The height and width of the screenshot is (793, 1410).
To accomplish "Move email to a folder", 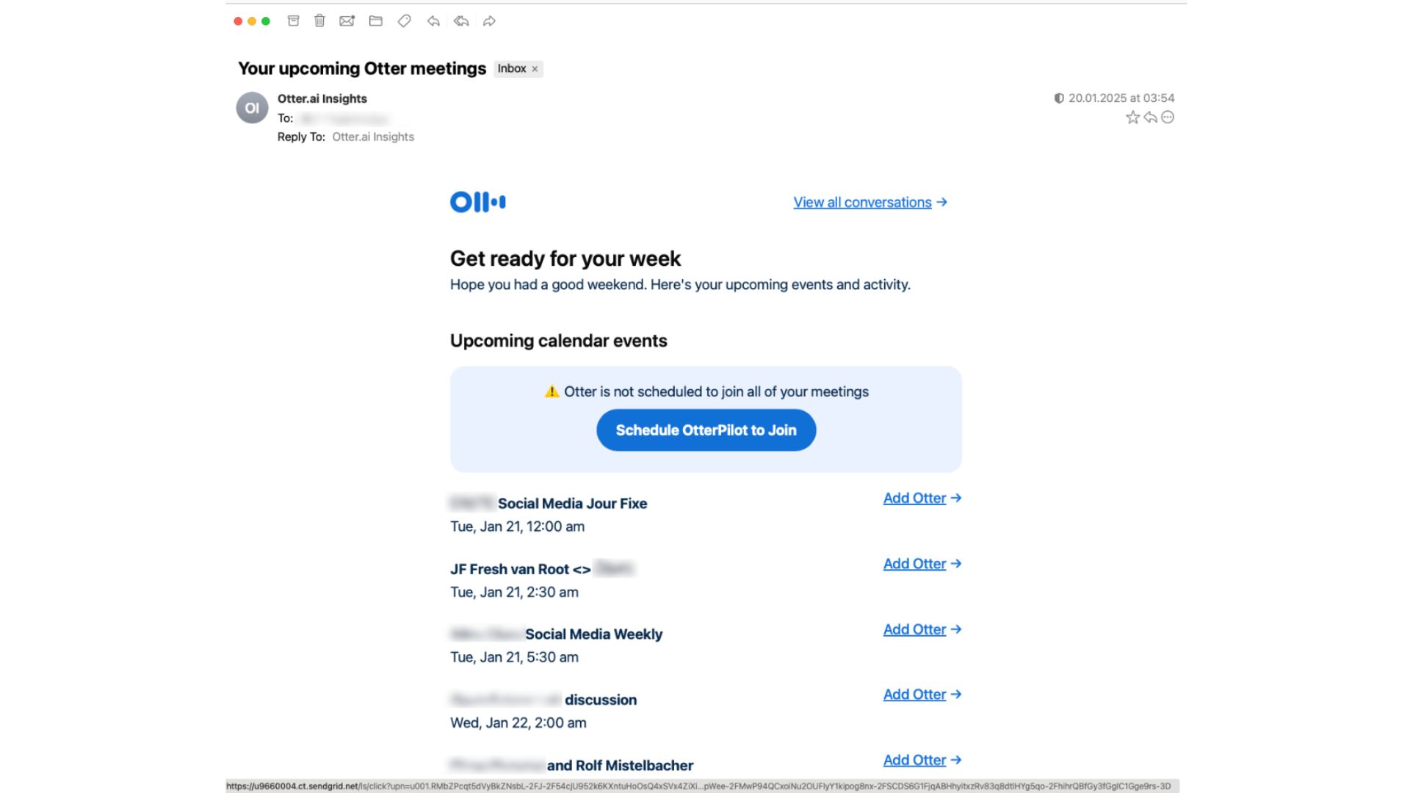I will pyautogui.click(x=375, y=21).
